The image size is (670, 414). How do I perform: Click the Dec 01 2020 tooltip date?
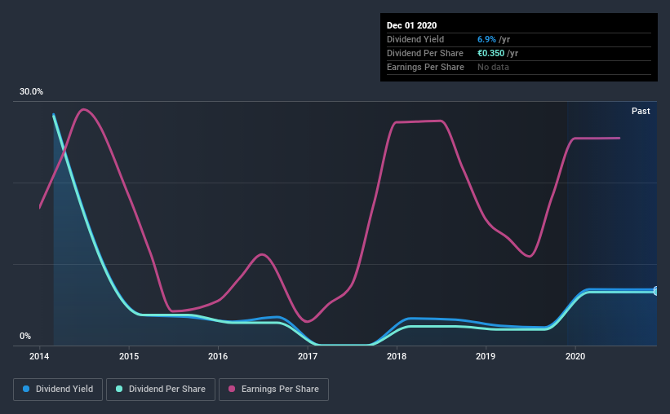[x=411, y=25]
